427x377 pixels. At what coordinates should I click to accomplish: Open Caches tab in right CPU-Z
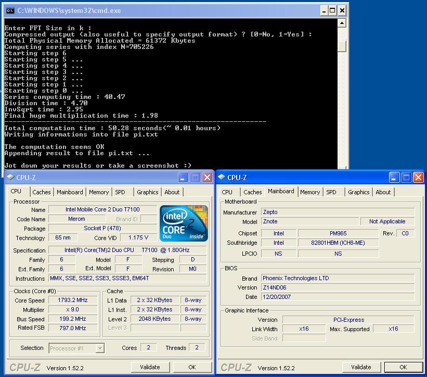252,192
